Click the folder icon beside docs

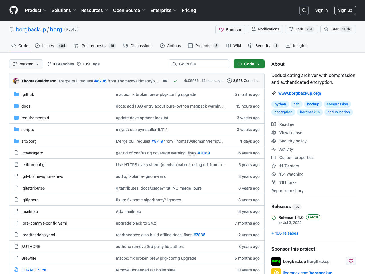[x=16, y=106]
